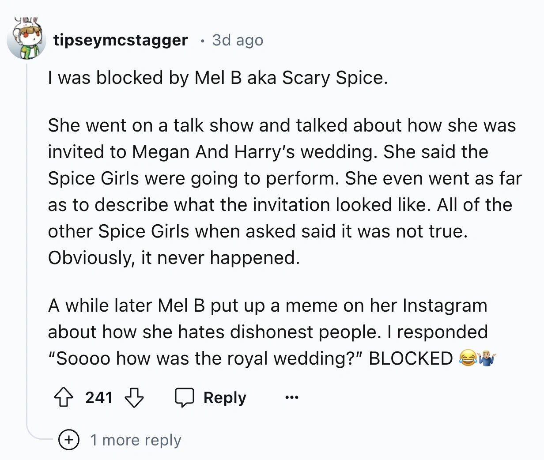The width and height of the screenshot is (544, 460).
Task: Click the plus circle expand icon
Action: 69,440
